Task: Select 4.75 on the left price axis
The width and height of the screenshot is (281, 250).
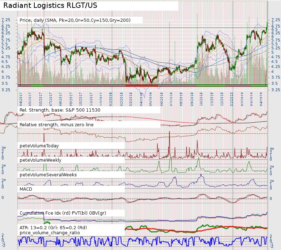Action: click(6, 57)
